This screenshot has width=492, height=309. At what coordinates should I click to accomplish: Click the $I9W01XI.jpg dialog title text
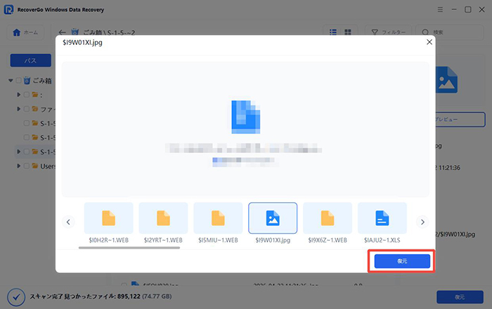point(82,43)
